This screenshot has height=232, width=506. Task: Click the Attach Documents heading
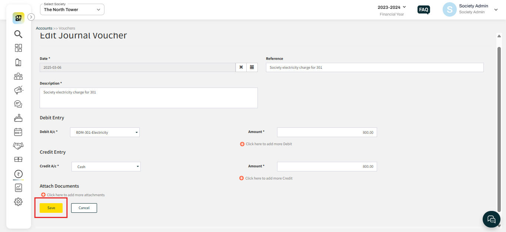pos(59,186)
